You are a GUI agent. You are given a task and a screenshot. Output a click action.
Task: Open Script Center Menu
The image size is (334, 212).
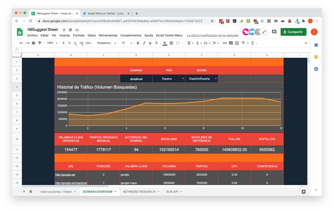click(x=169, y=35)
